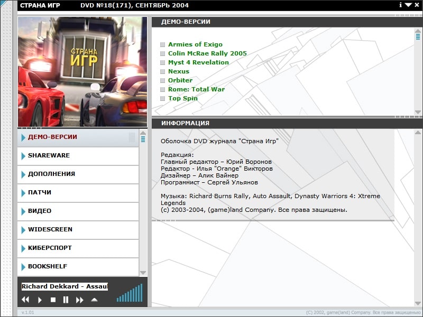Mark the Top Spin checkbox
The image size is (423, 317).
click(x=162, y=98)
